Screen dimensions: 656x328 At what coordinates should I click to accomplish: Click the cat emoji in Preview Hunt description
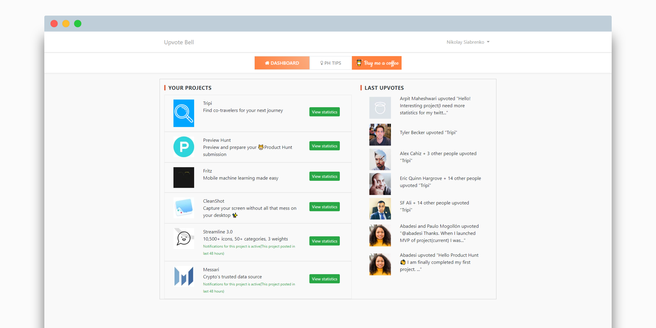click(x=261, y=147)
